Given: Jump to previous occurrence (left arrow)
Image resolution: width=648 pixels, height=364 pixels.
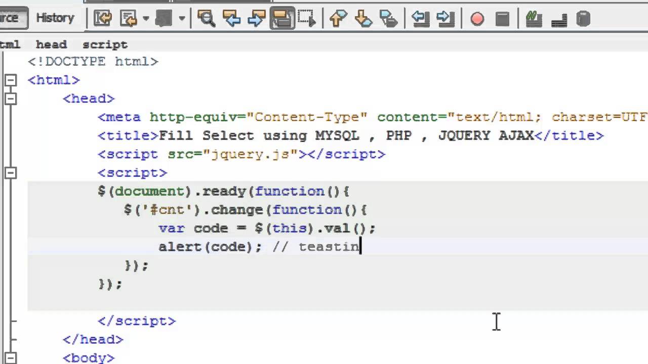Looking at the screenshot, I should point(232,19).
